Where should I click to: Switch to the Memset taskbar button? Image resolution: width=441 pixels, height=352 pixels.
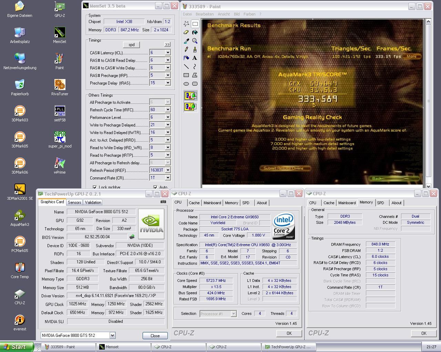(123, 347)
